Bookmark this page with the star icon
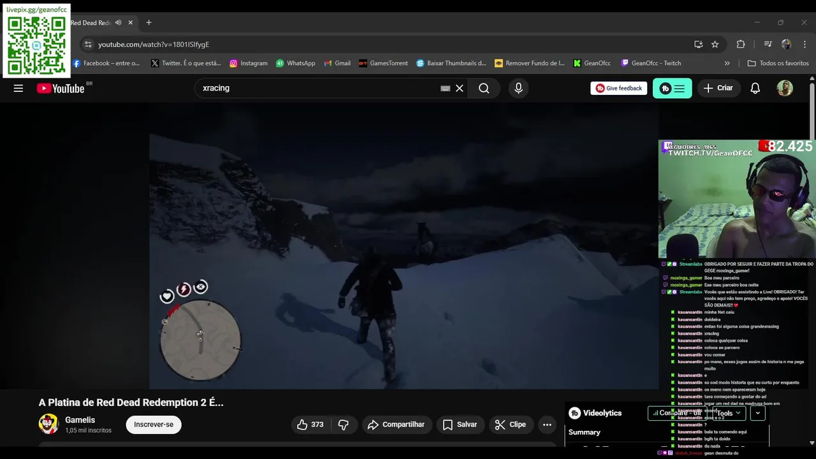Image resolution: width=816 pixels, height=459 pixels. click(715, 44)
